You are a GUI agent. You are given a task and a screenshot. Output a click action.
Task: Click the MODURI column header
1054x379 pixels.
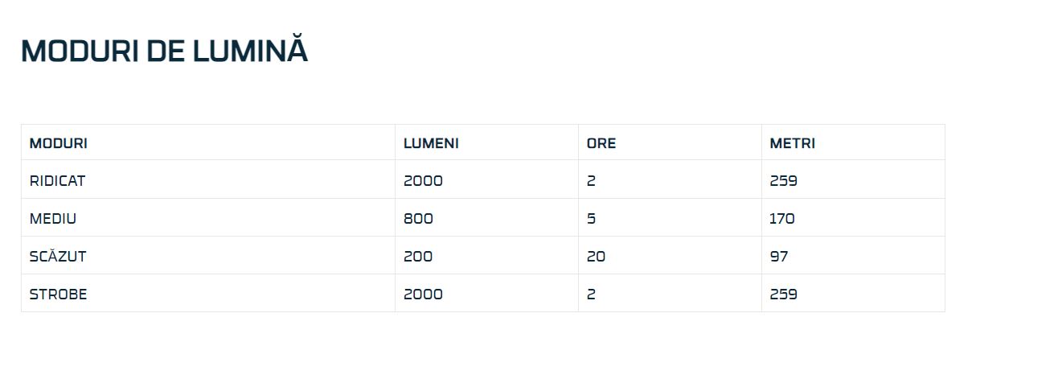coord(59,143)
